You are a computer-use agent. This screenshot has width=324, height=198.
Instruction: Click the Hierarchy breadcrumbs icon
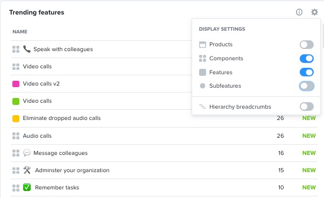point(202,107)
